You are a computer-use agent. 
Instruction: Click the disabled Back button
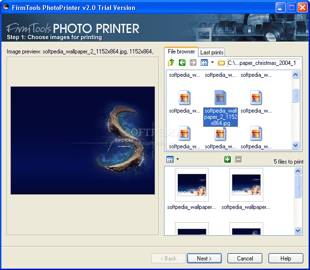(x=168, y=259)
